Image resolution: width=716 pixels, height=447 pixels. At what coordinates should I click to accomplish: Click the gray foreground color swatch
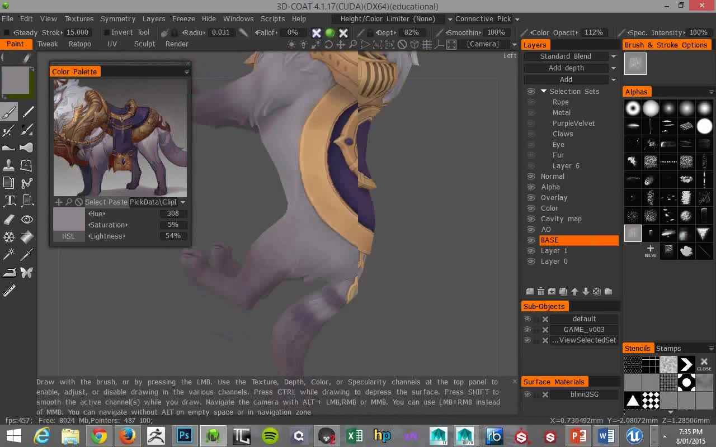point(15,80)
